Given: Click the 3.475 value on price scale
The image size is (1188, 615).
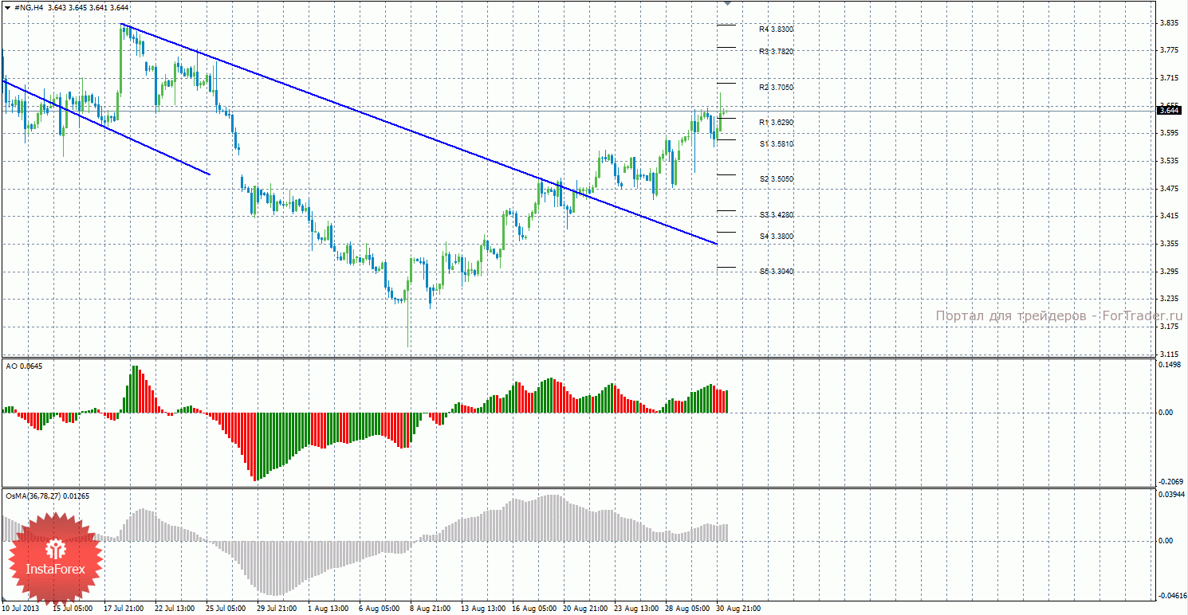Looking at the screenshot, I should [1170, 189].
